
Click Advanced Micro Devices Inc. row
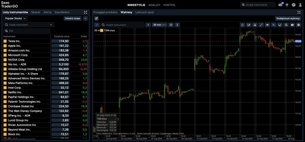(45, 78)
